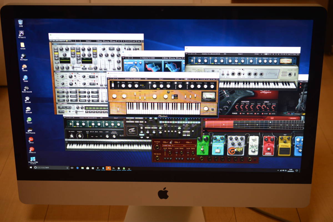The image size is (333, 222).
Task: Toggle the Clavinet Amp enable button
Action: tap(168, 92)
